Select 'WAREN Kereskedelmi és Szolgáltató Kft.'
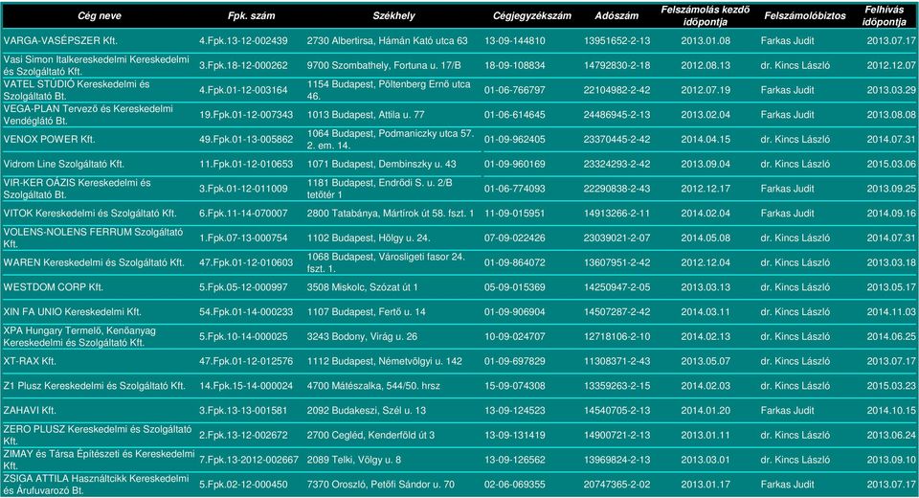Viewport: 919px width, 498px height. [94, 262]
